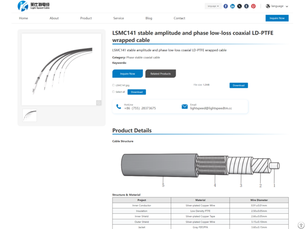The height and width of the screenshot is (229, 305).
Task: Expand the language chevron at top right
Action: pos(287,6)
